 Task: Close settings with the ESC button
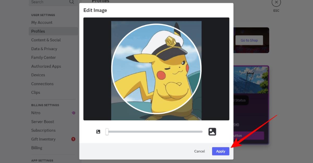coord(276,2)
